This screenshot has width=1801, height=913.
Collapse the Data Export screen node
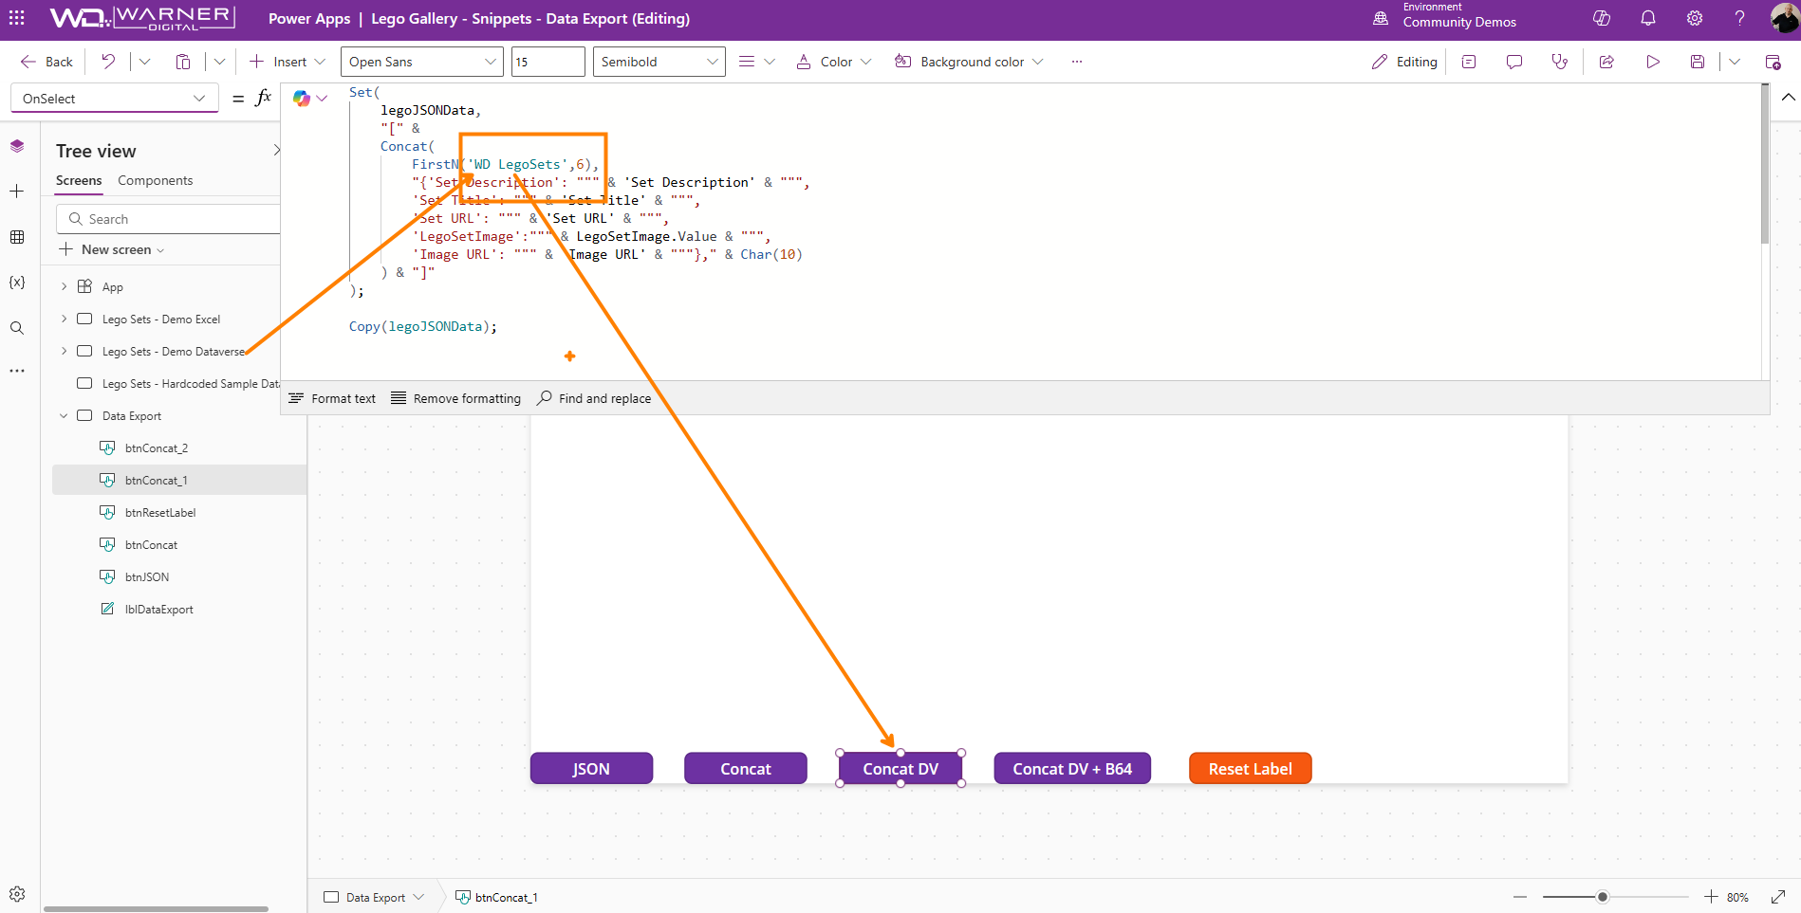tap(64, 415)
